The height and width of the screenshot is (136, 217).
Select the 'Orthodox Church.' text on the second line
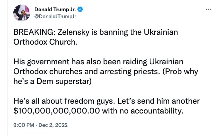click(x=45, y=42)
